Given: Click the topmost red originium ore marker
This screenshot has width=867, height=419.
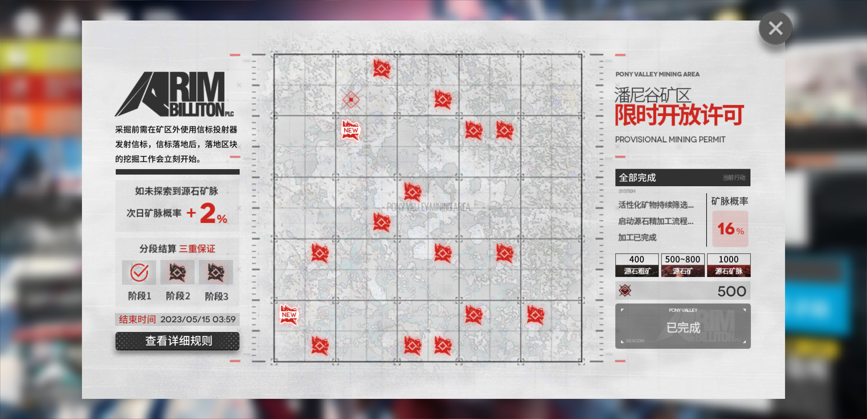Looking at the screenshot, I should (x=381, y=69).
